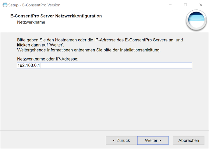The image size is (209, 149).
Task: Click the 'Netzwerkname oder IP-Adresse:' label
Action: coord(48,59)
